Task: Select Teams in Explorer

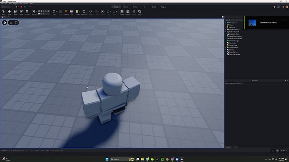Action: (x=231, y=50)
